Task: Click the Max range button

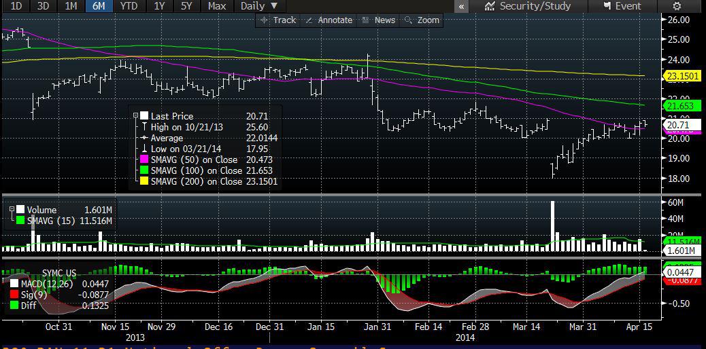Action: tap(217, 6)
